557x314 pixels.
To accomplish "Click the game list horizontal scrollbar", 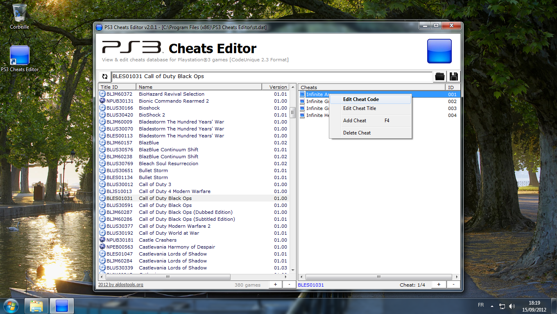I will pos(168,277).
